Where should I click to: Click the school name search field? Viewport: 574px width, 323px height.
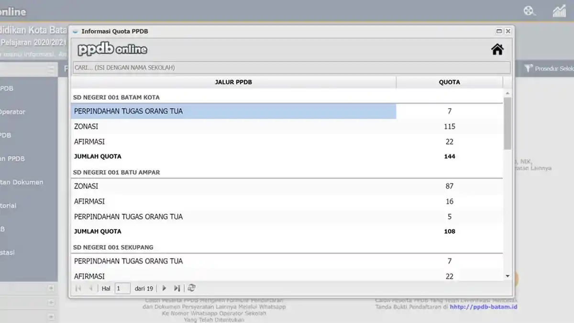[x=291, y=67]
